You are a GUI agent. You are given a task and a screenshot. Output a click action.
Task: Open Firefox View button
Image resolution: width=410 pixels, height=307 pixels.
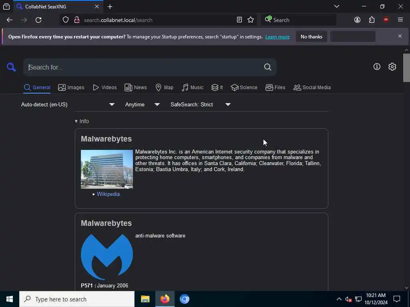(6, 7)
